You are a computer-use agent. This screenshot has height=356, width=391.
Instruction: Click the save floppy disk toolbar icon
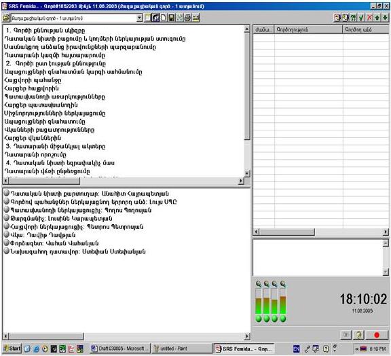click(172, 18)
